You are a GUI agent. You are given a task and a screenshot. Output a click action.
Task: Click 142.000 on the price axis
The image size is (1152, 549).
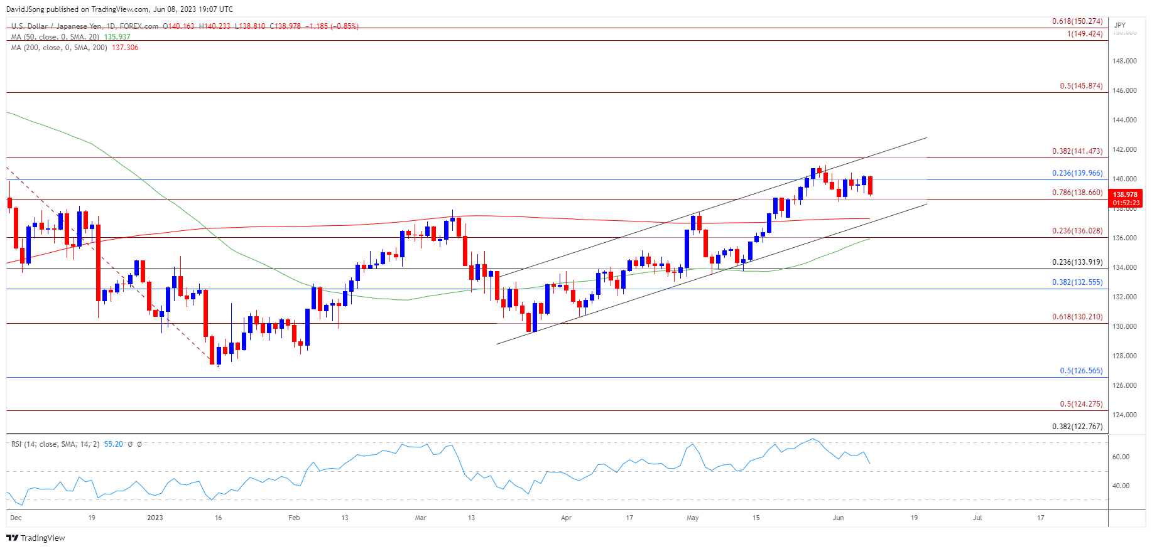(1124, 149)
